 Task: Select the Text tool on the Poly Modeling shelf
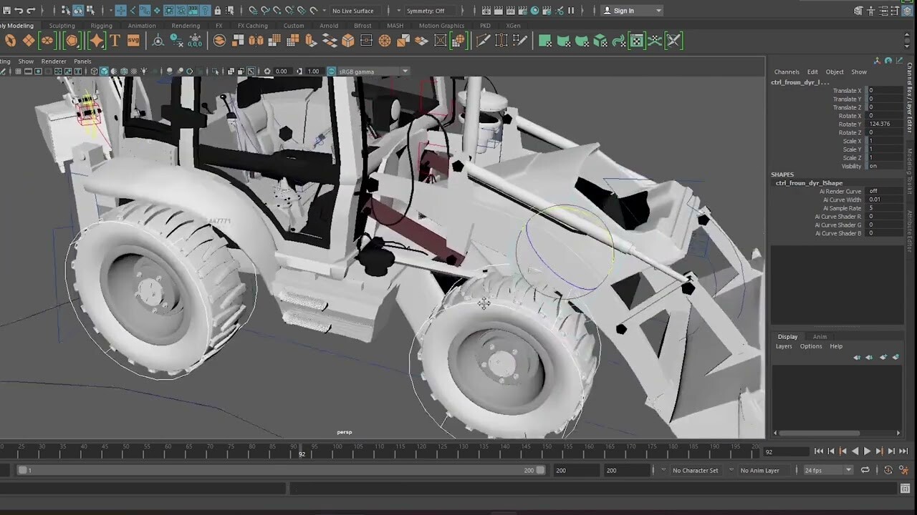[x=114, y=41]
